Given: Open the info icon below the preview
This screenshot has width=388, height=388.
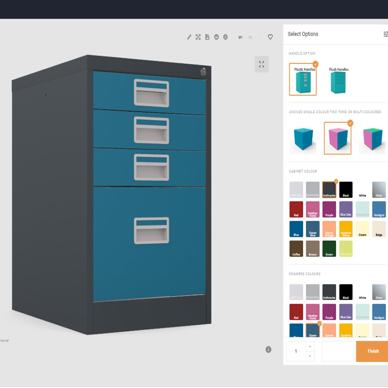Looking at the screenshot, I should (x=268, y=350).
